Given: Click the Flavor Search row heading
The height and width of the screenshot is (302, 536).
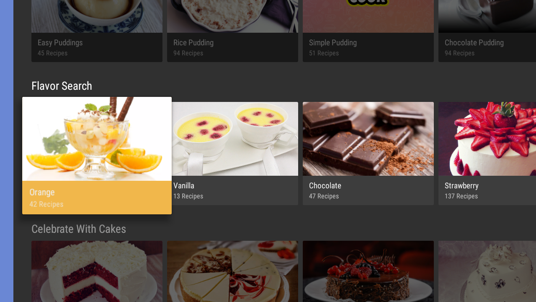Looking at the screenshot, I should [x=62, y=86].
